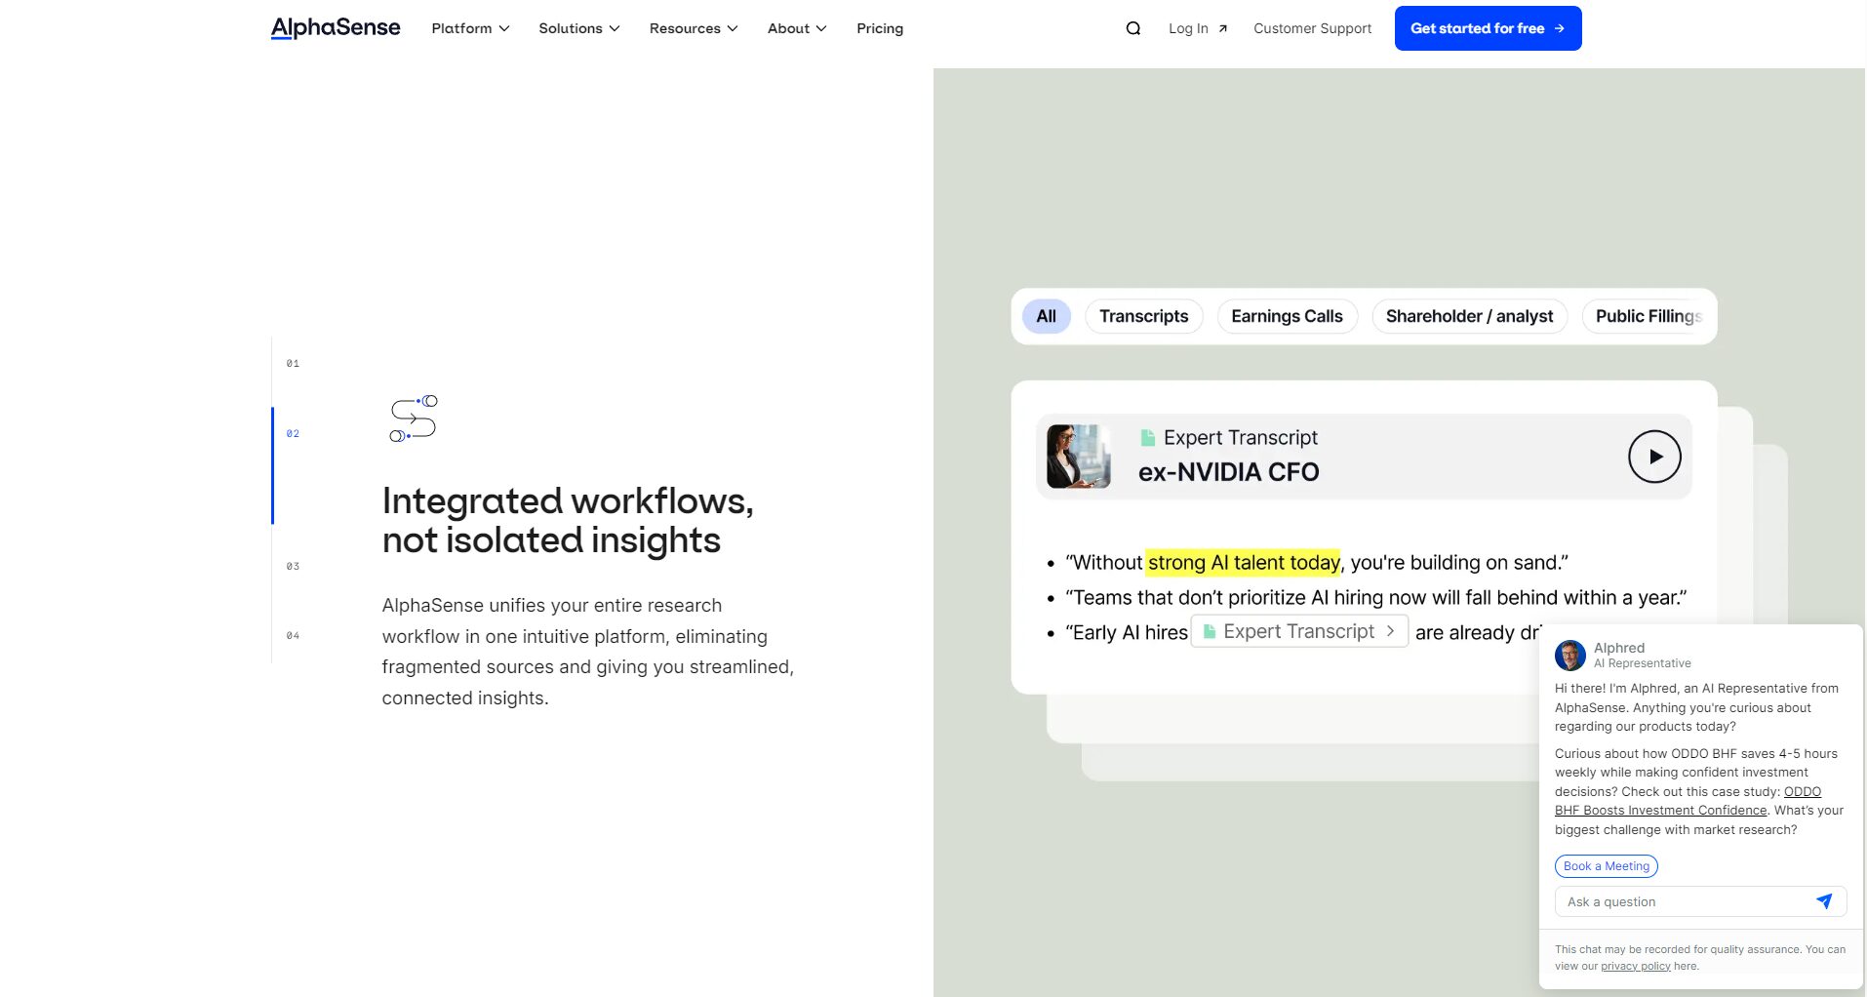
Task: Expand the Resources navigation menu
Action: click(x=693, y=28)
